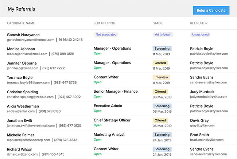Click the Screening tag for Monica Johnson
This screenshot has height=159, width=237.
[162, 49]
